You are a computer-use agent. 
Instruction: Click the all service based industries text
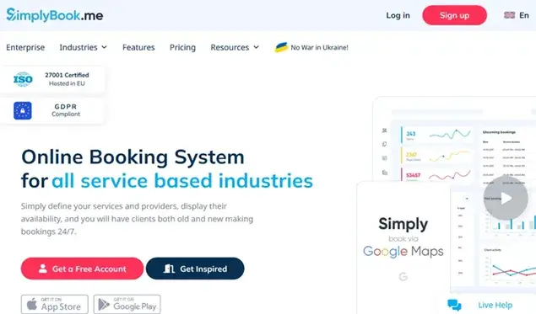click(182, 181)
